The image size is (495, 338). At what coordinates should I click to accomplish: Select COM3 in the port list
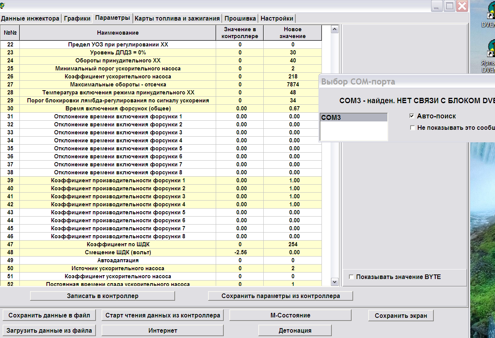coord(353,118)
